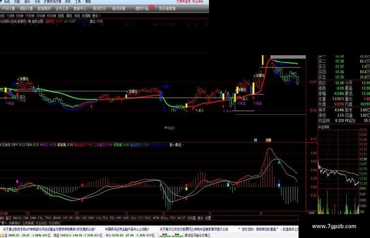
Task: Open the 帮助 menu in menu bar
Action: coord(88,1)
